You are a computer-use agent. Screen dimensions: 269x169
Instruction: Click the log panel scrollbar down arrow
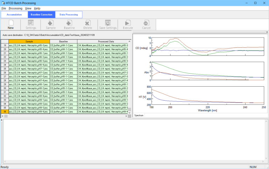266,158
